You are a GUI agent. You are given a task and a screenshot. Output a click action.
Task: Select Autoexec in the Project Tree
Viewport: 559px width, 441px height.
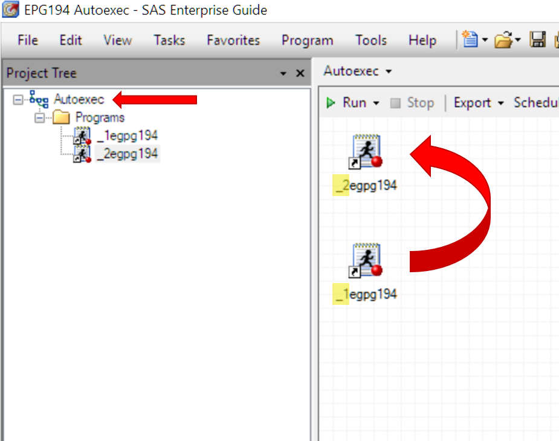click(x=79, y=99)
